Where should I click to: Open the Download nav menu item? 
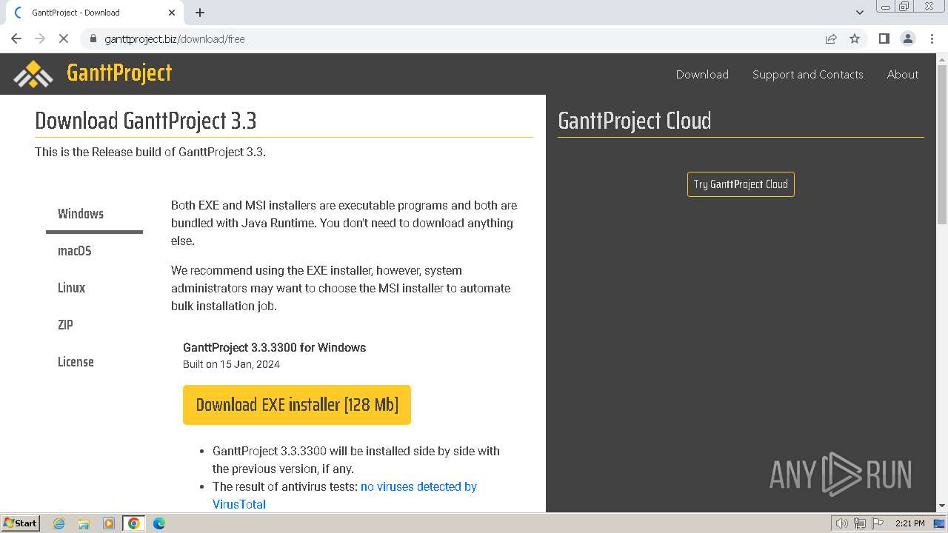pos(702,74)
